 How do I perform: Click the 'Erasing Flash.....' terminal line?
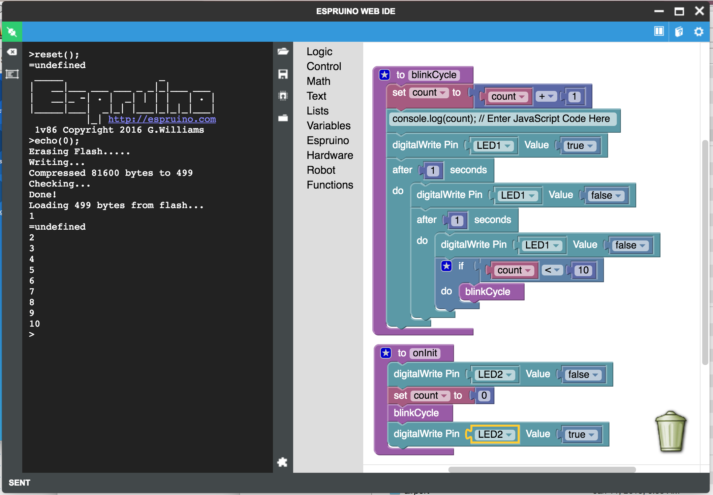tap(79, 151)
